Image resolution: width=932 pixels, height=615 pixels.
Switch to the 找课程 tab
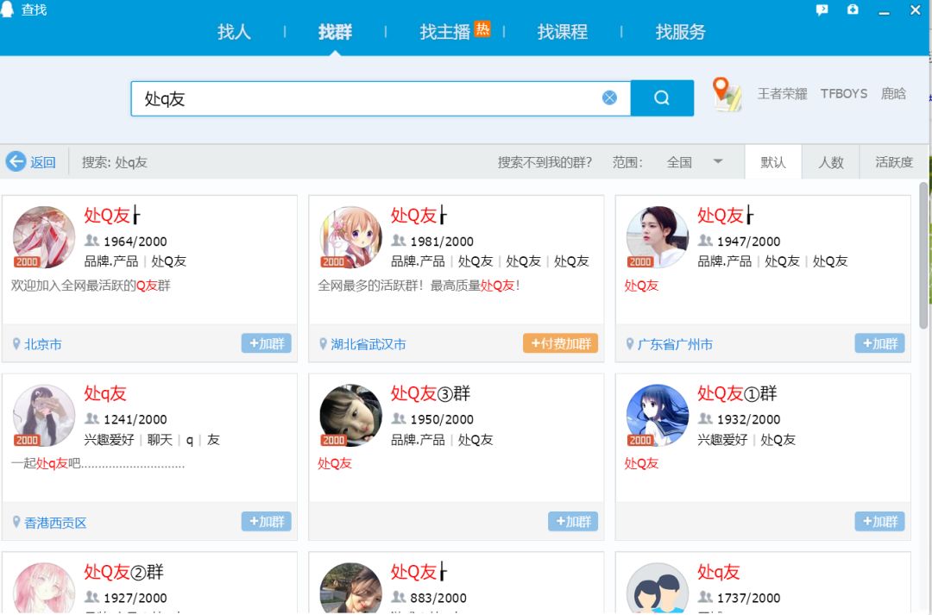[x=563, y=32]
